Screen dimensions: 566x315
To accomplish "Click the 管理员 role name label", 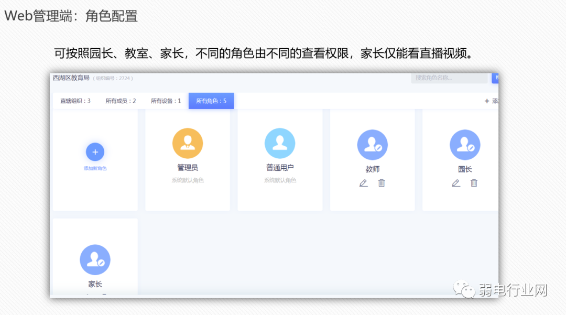I will [188, 167].
